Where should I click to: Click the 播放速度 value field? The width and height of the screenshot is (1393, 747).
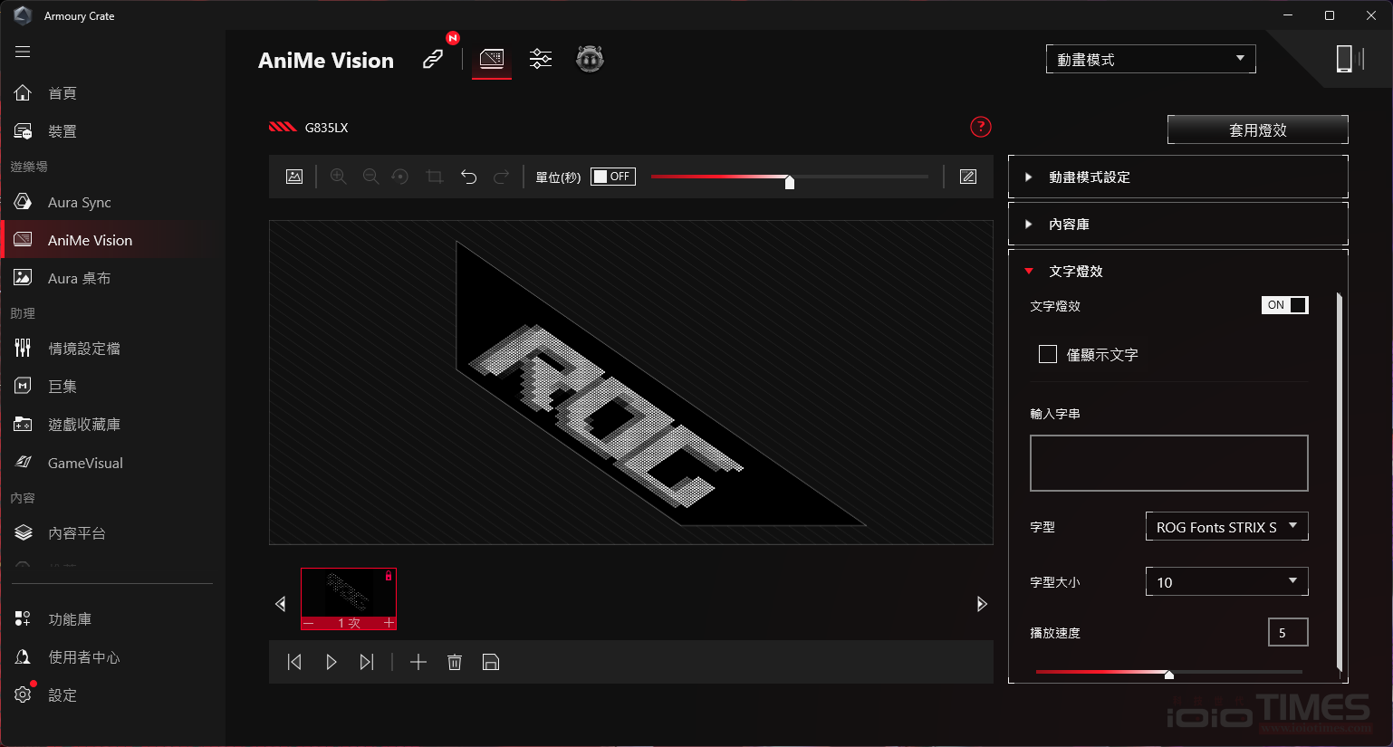[1288, 632]
